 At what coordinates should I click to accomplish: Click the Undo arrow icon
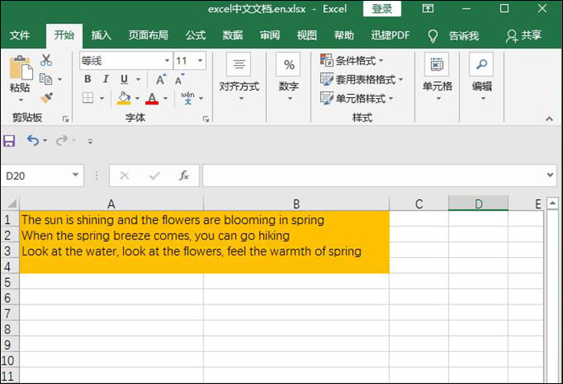click(32, 141)
